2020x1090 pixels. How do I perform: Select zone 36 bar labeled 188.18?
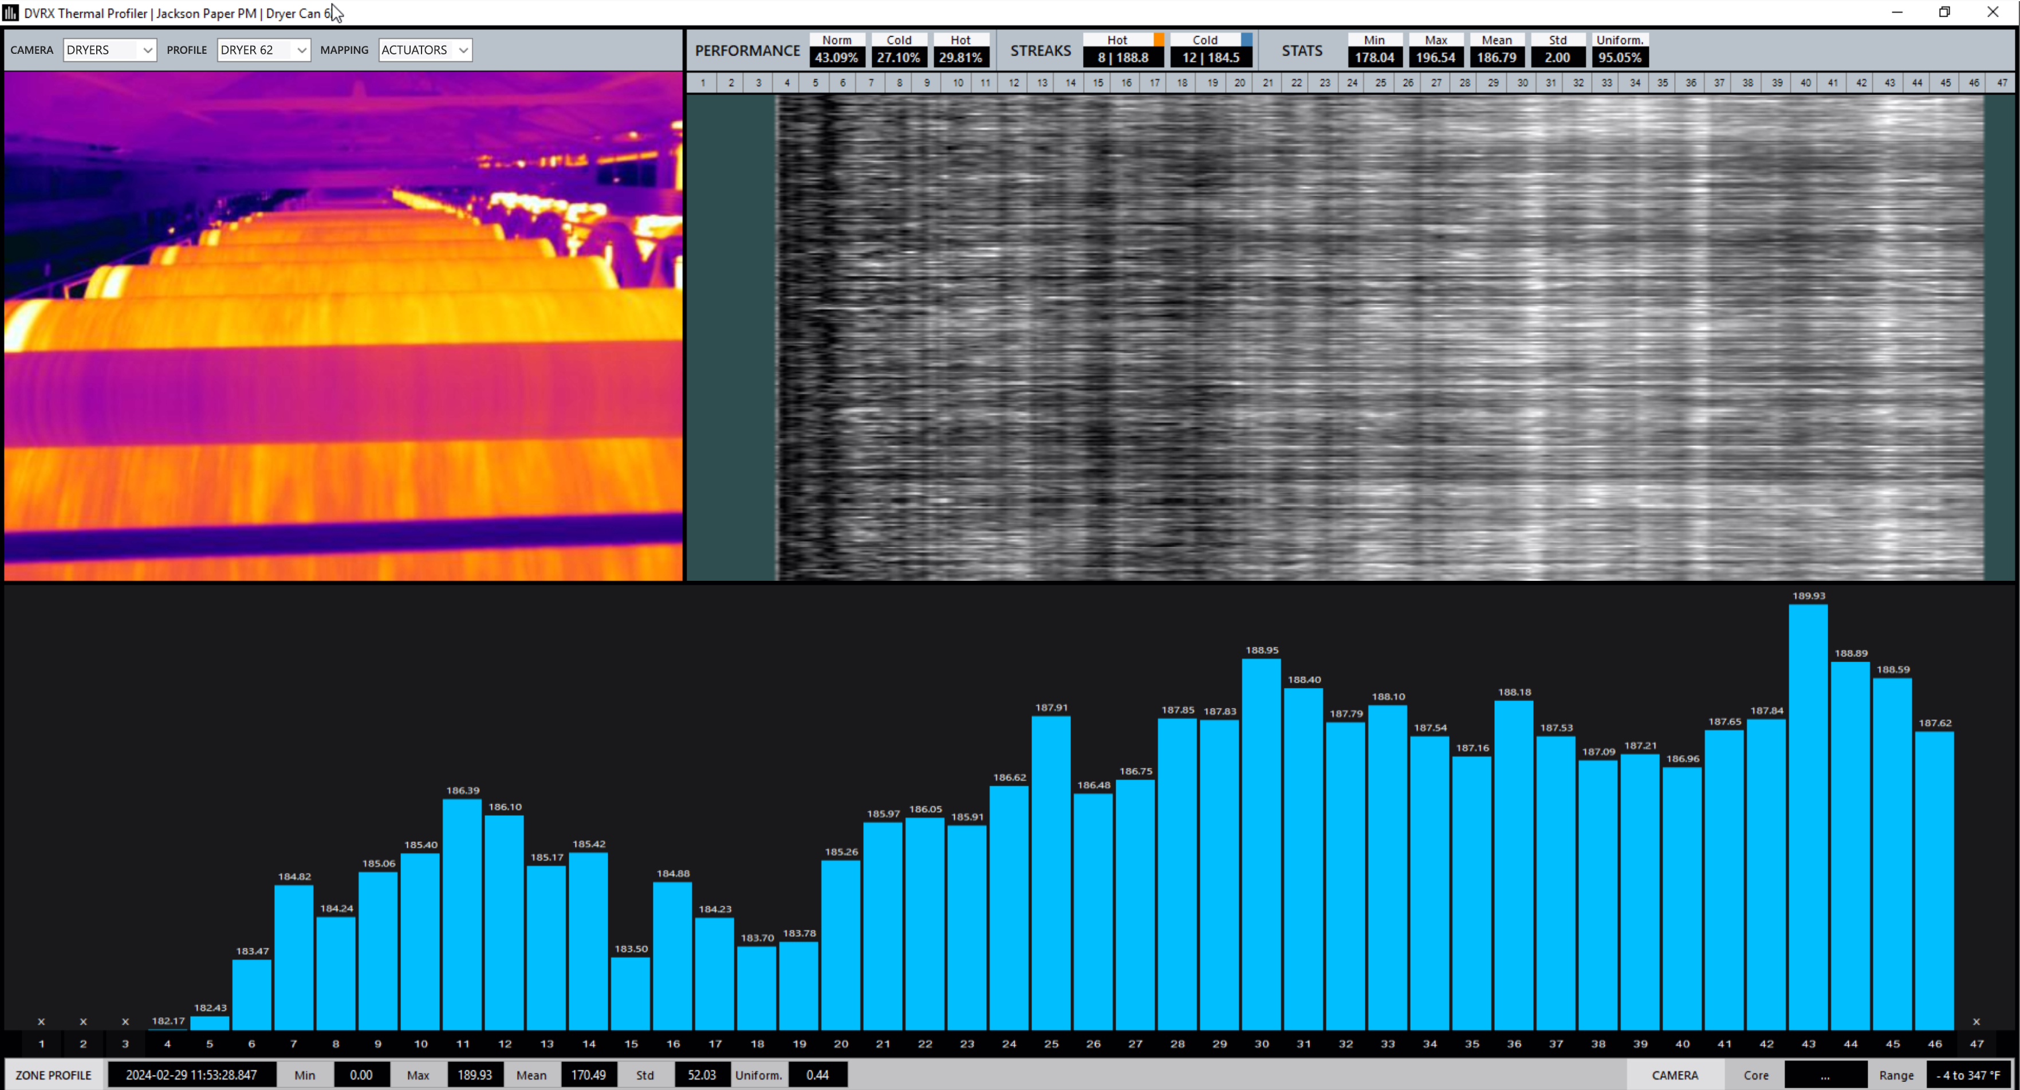(x=1514, y=865)
